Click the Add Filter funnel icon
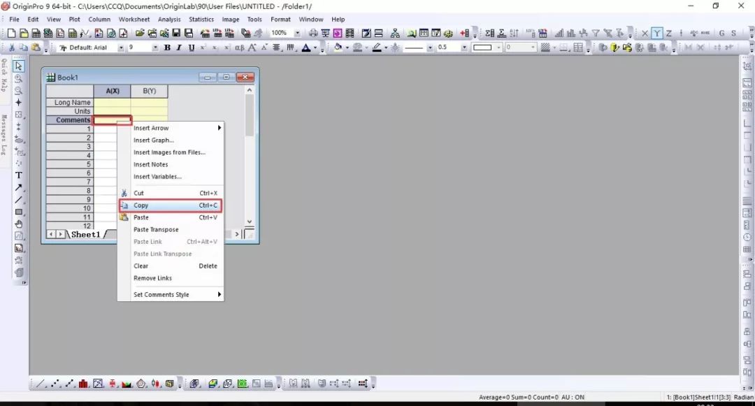The width and height of the screenshot is (755, 406). pyautogui.click(x=596, y=33)
